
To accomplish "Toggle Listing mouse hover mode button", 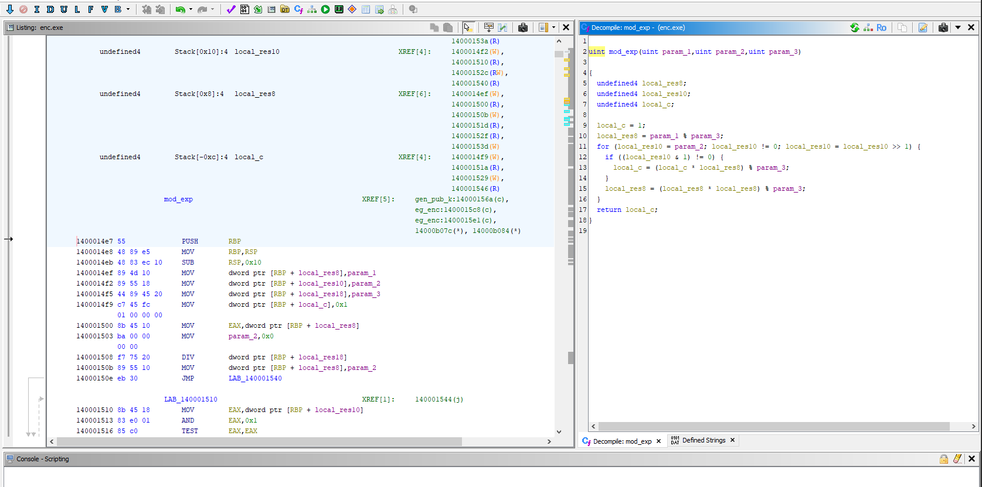I will click(x=468, y=28).
